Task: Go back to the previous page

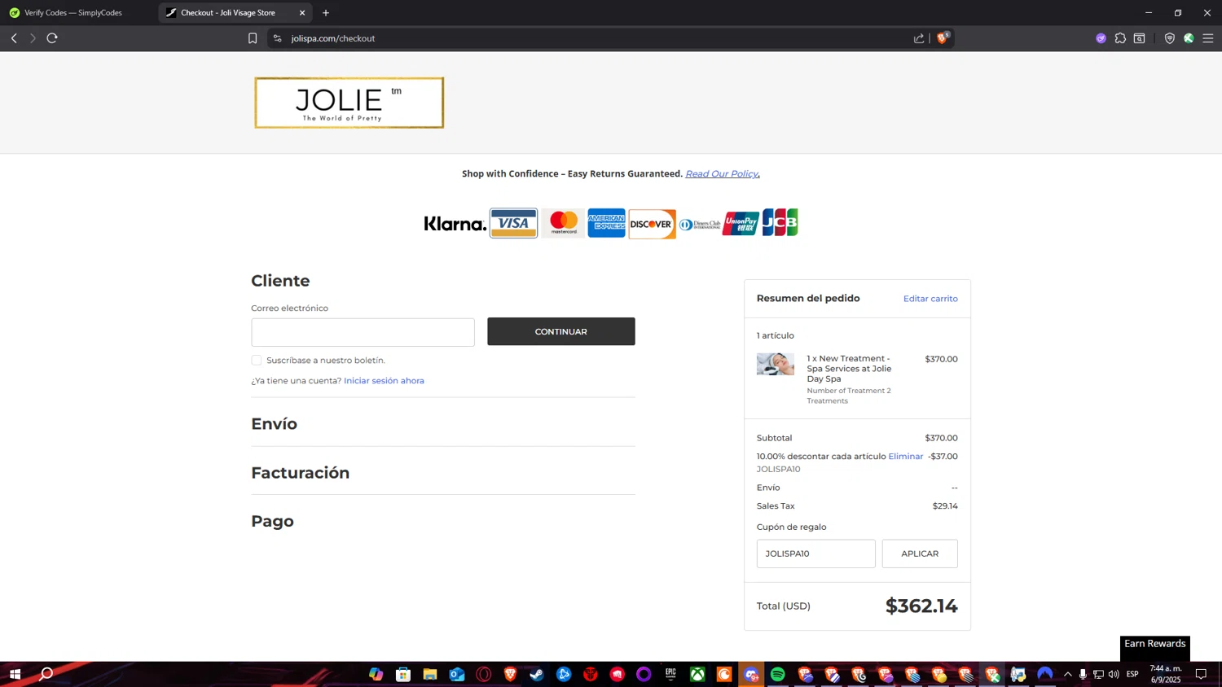Action: [x=14, y=38]
